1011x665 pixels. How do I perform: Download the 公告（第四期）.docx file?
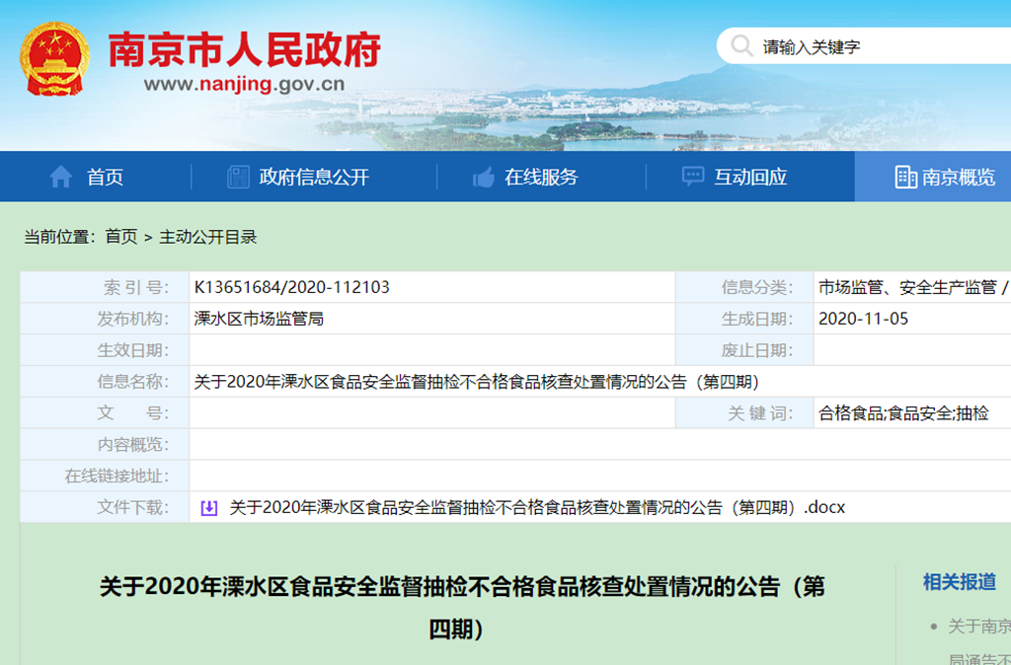[537, 508]
